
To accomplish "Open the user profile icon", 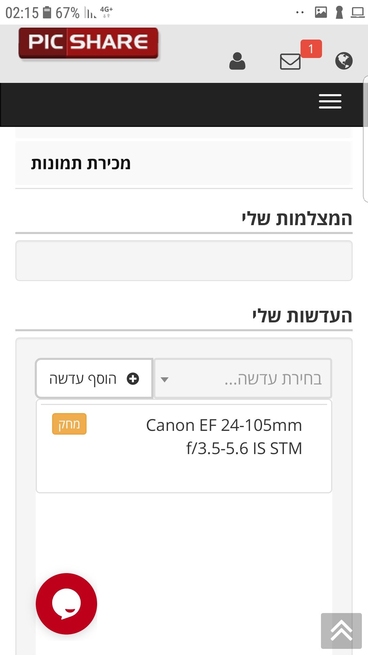I will tap(237, 61).
